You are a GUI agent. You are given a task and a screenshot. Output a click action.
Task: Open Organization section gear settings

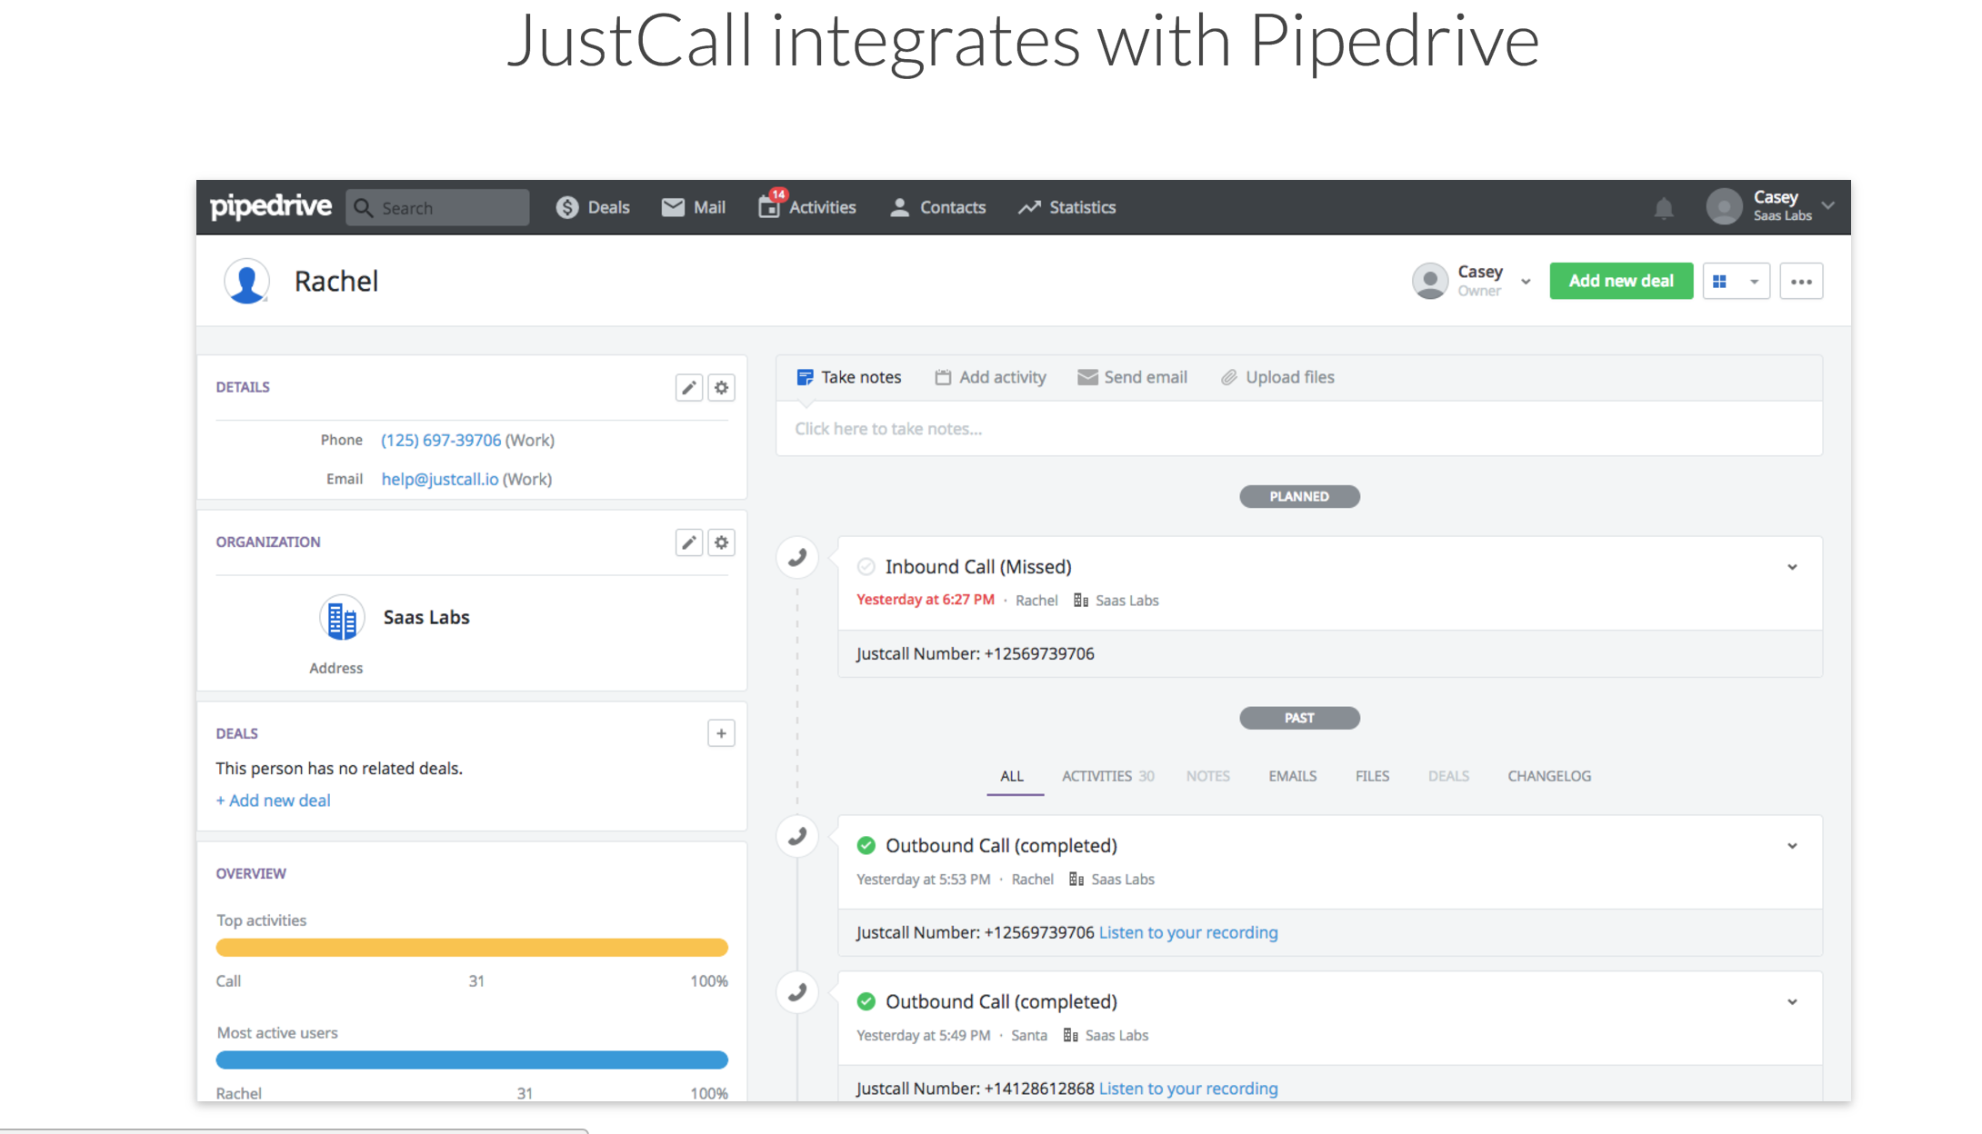click(721, 542)
